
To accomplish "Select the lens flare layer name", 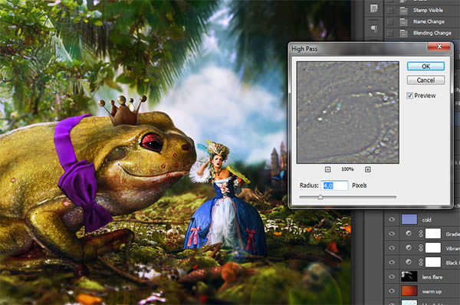I will (432, 277).
